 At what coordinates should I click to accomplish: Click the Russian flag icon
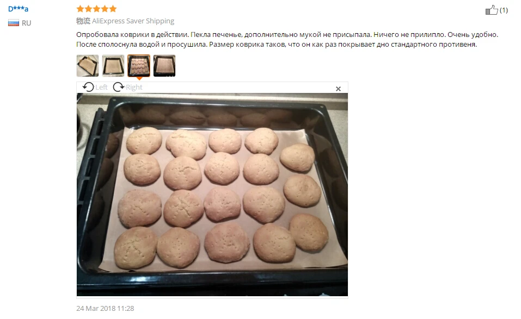(14, 23)
